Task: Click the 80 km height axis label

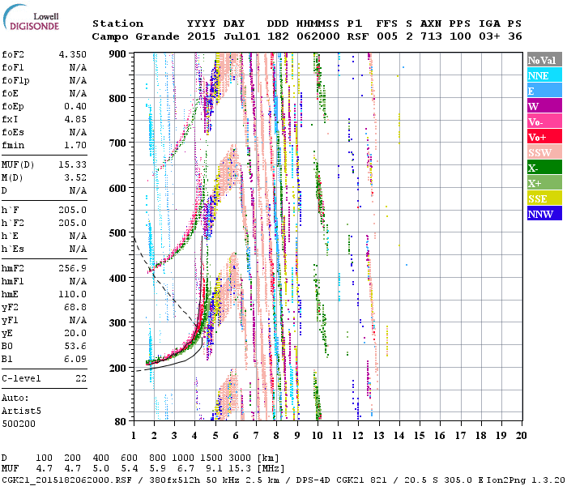Action: 121,422
